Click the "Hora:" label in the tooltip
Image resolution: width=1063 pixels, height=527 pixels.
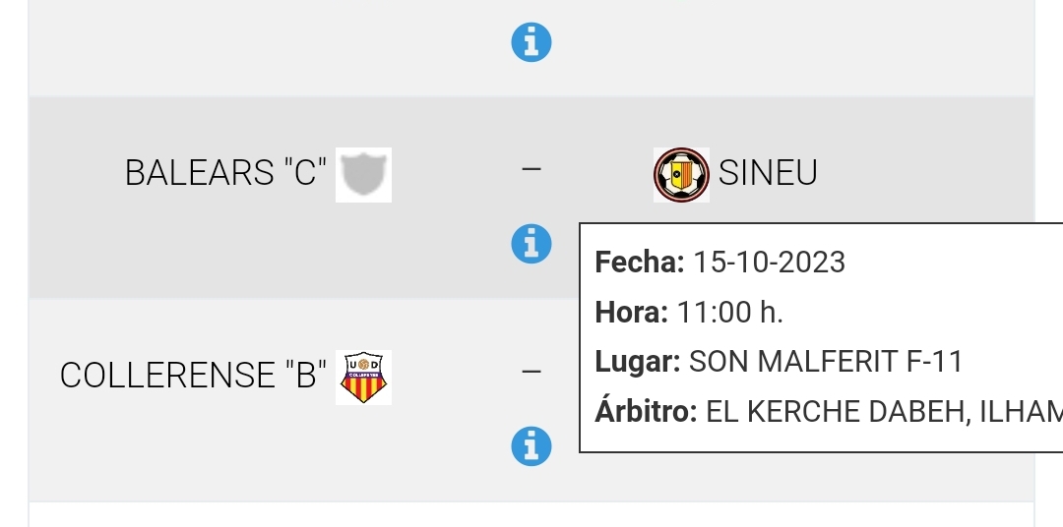632,313
